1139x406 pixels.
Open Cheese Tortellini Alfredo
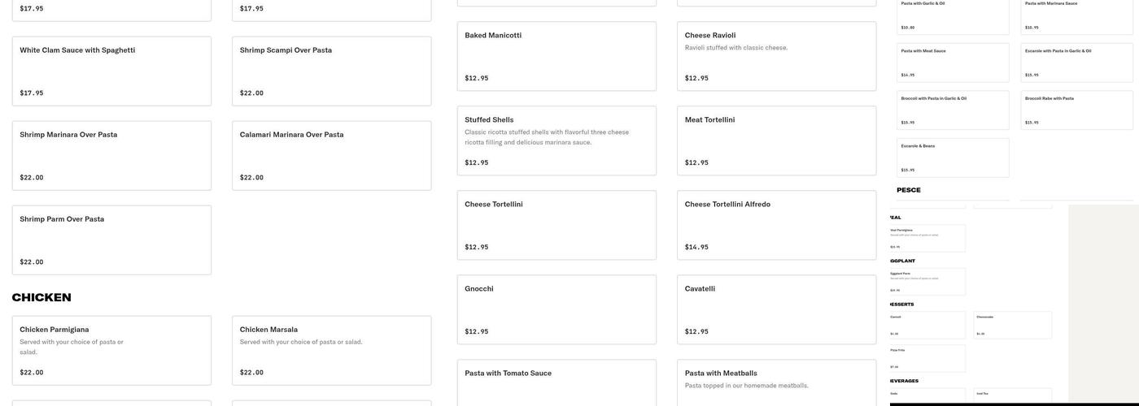click(776, 225)
